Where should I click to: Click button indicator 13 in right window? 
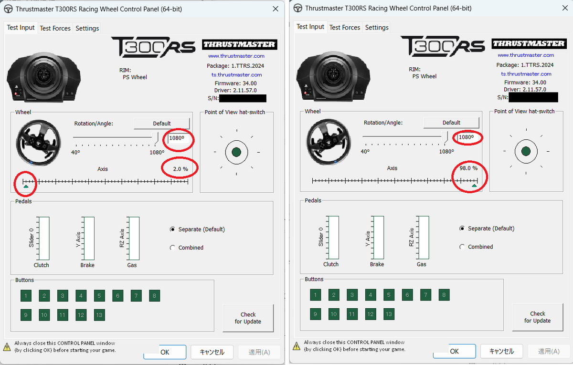(x=389, y=314)
